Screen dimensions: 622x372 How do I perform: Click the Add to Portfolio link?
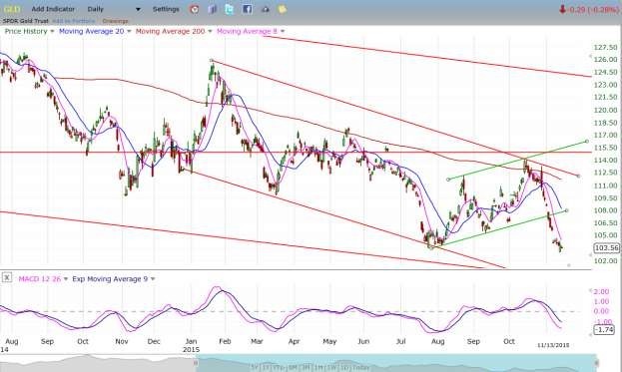click(74, 21)
